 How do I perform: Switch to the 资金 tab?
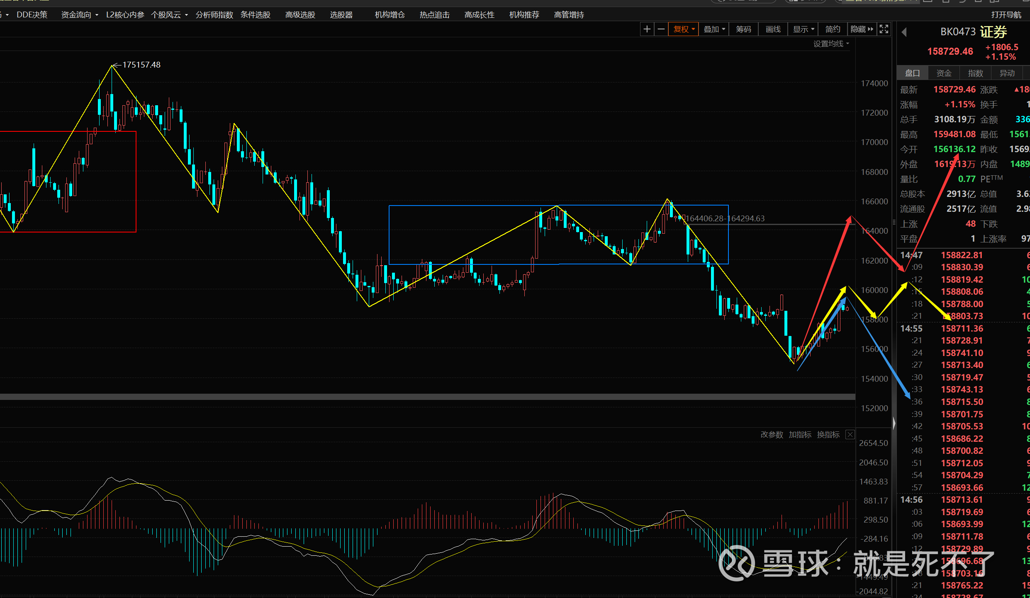944,73
